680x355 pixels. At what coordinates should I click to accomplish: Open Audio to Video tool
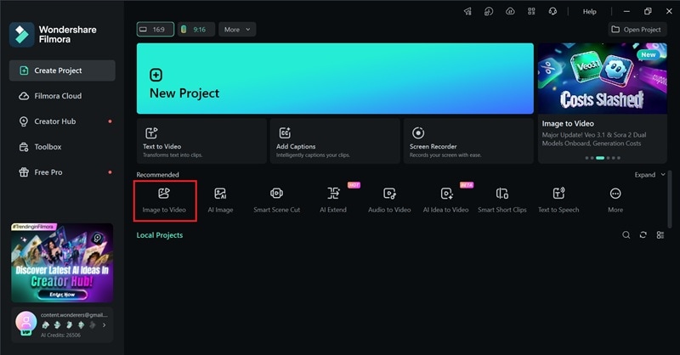pos(389,200)
